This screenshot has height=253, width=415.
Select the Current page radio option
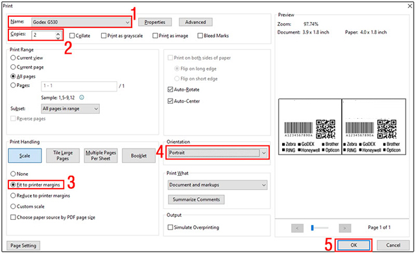pos(13,67)
